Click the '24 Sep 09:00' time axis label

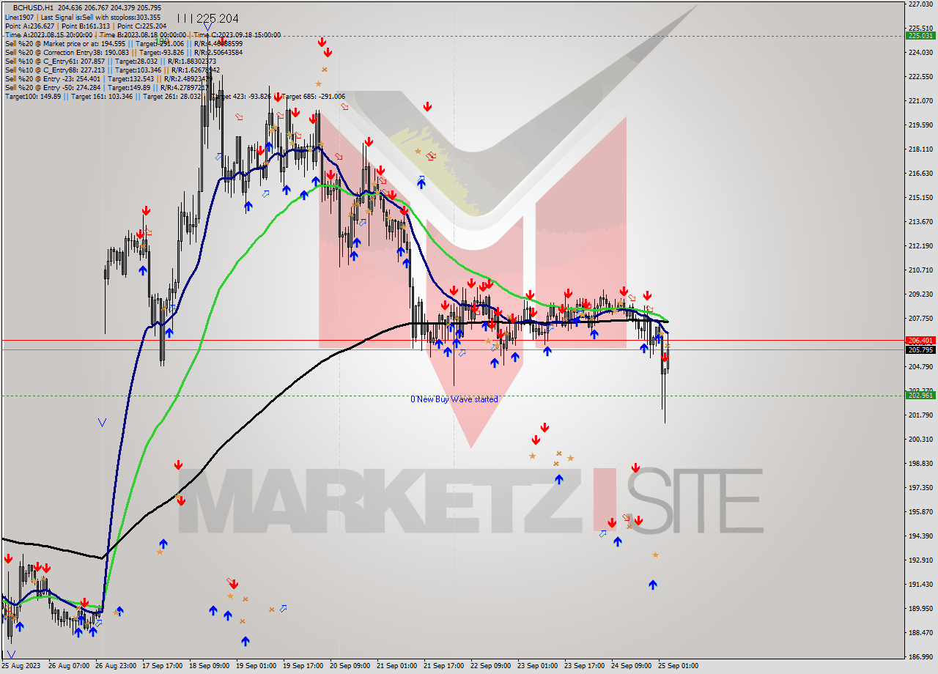point(631,666)
